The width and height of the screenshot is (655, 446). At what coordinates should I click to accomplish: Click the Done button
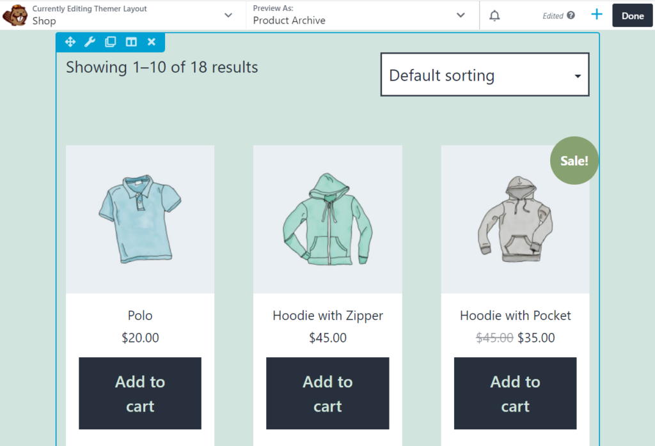click(632, 15)
